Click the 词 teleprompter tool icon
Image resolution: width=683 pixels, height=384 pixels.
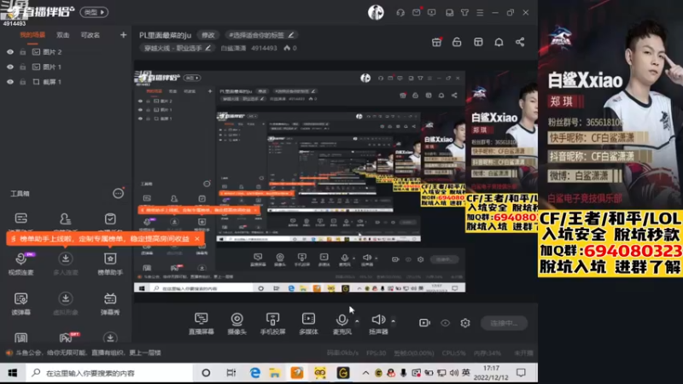coord(20,338)
